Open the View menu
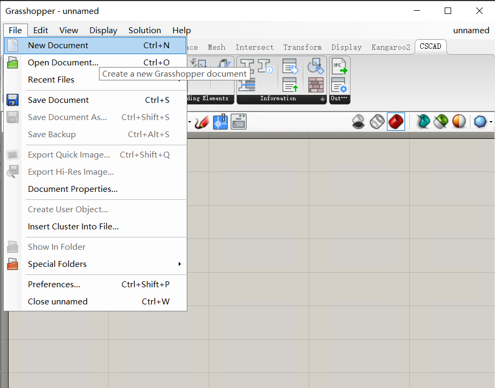 (x=68, y=31)
